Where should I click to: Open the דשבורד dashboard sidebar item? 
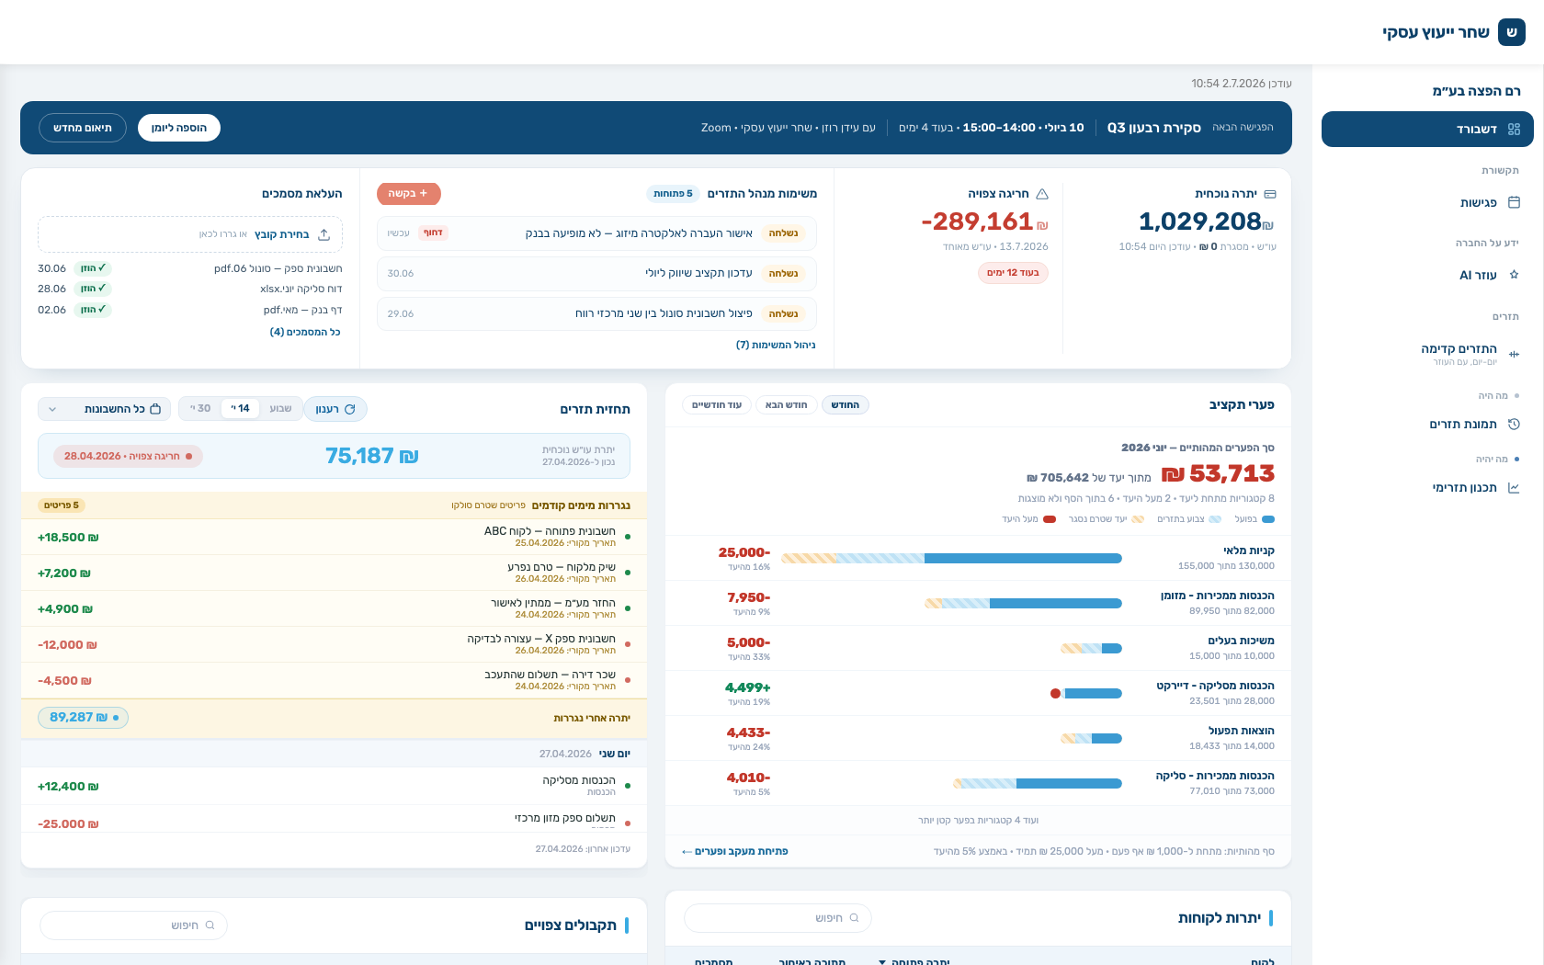[x=1427, y=130]
